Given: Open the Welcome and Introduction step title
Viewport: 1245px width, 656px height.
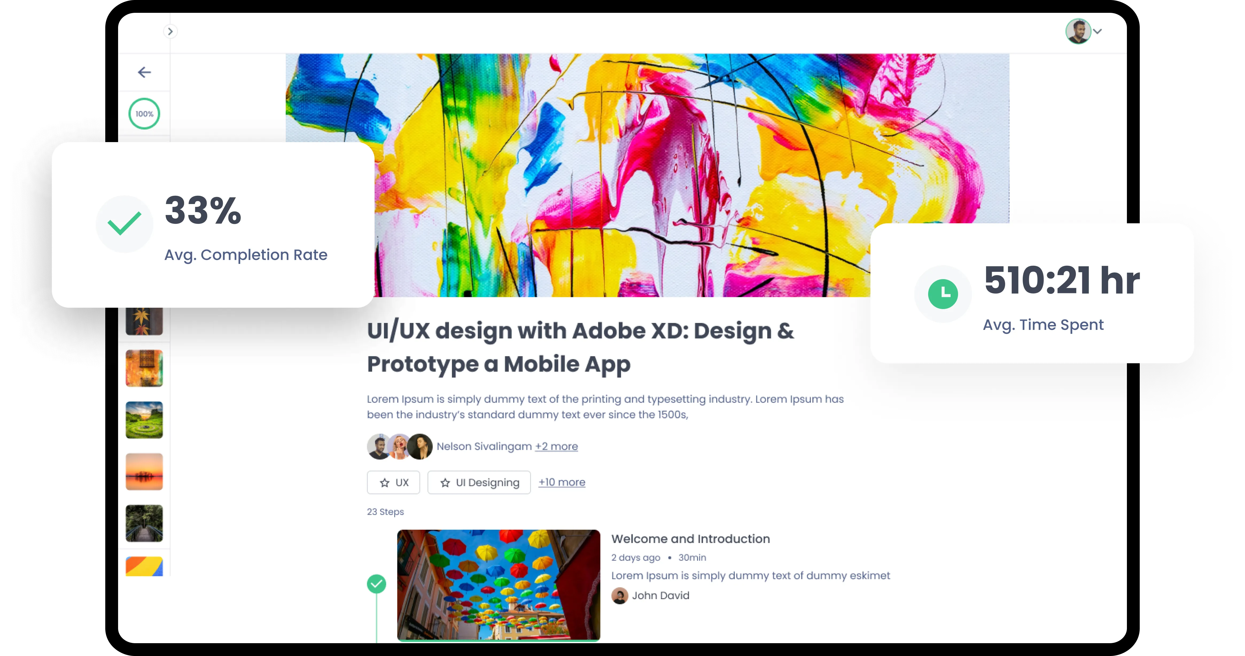Looking at the screenshot, I should click(690, 539).
